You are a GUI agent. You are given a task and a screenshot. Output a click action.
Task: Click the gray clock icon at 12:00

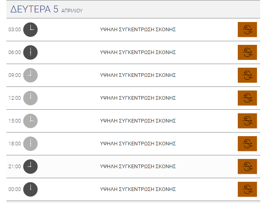point(30,98)
